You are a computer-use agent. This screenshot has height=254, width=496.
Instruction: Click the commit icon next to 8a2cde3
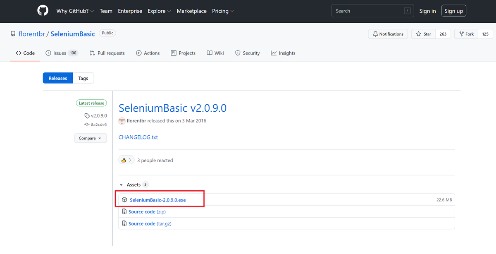pos(87,124)
